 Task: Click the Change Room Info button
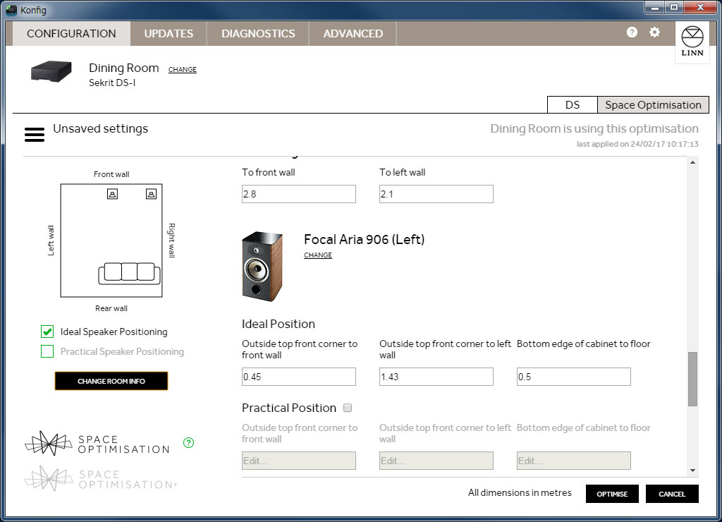point(111,381)
